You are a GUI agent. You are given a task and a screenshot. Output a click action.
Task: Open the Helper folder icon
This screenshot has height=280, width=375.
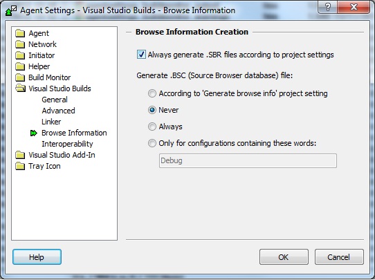pos(20,66)
